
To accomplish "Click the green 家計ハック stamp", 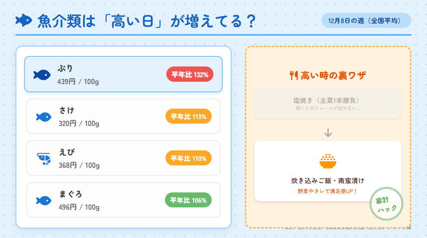I will click(x=385, y=204).
